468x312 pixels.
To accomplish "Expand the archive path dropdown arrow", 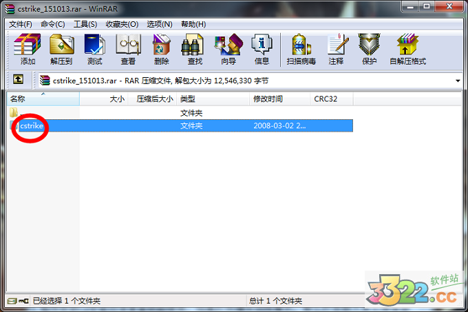I will [x=458, y=81].
